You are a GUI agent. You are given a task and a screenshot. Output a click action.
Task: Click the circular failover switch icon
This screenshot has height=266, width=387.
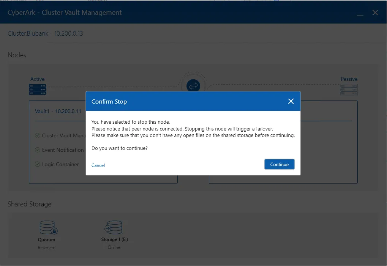pyautogui.click(x=193, y=86)
